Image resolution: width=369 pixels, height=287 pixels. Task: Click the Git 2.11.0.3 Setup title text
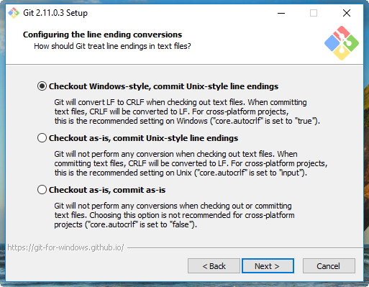pos(55,13)
